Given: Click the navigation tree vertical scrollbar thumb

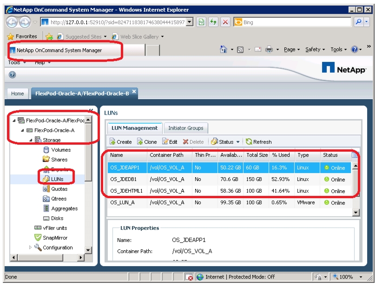Looking at the screenshot, I should 88,152.
